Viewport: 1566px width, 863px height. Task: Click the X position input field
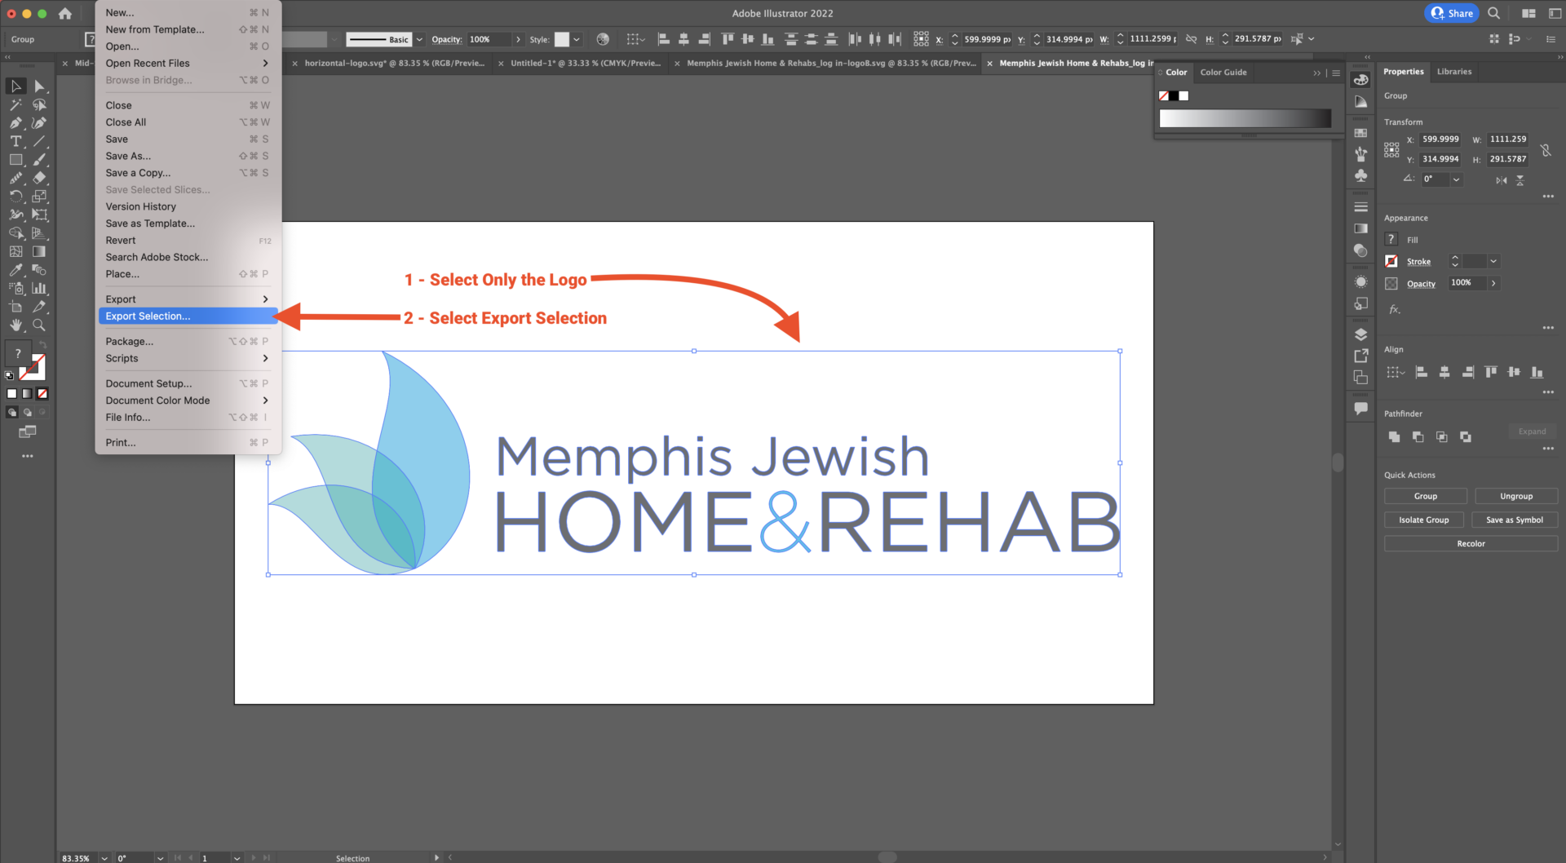click(x=1440, y=139)
